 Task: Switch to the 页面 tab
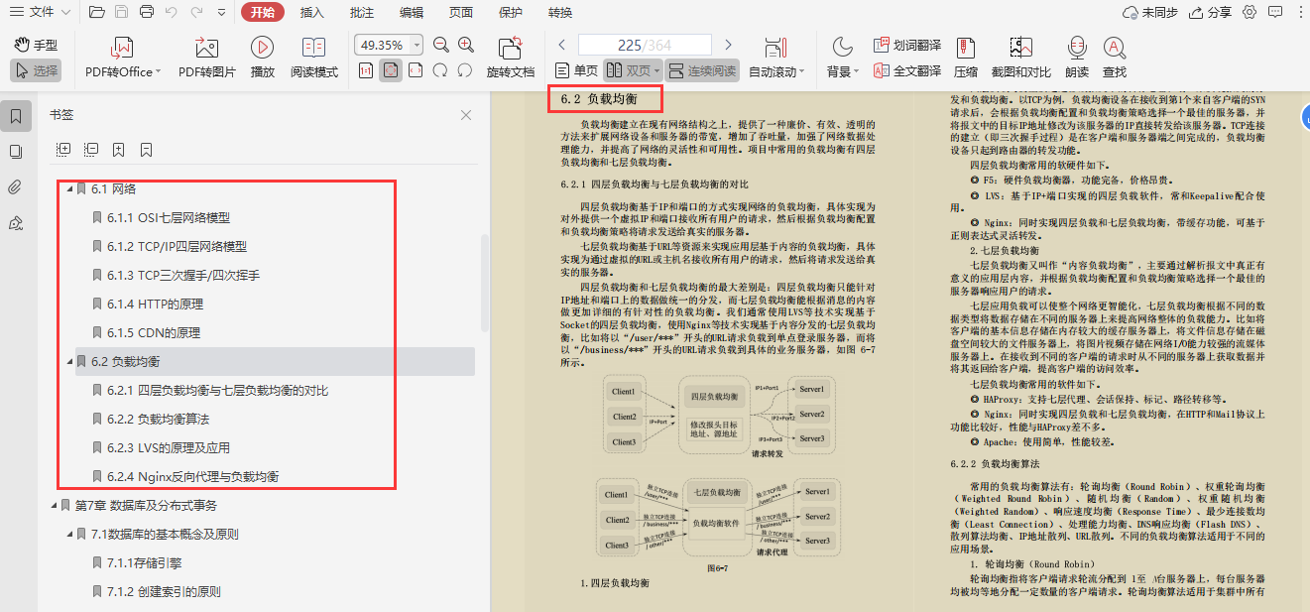461,13
